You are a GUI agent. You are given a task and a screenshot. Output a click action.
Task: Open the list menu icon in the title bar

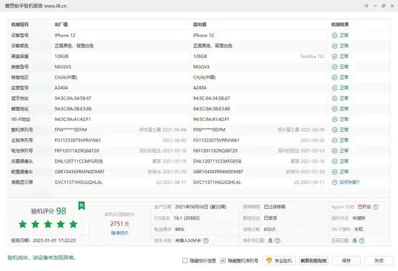(366, 5)
